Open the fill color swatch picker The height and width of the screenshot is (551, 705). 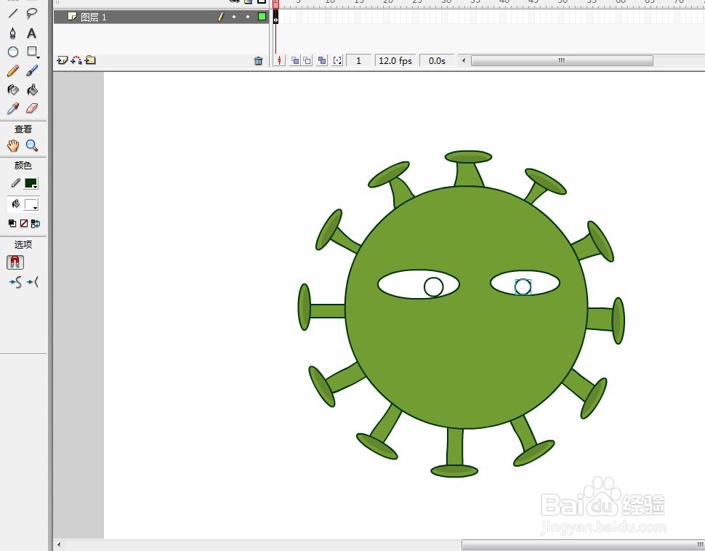(31, 205)
